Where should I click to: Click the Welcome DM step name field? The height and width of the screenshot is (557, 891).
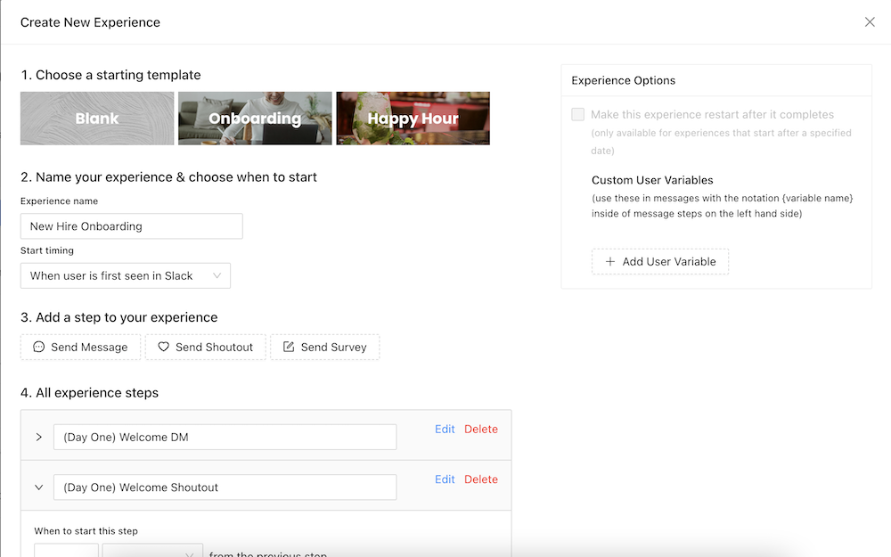(225, 437)
